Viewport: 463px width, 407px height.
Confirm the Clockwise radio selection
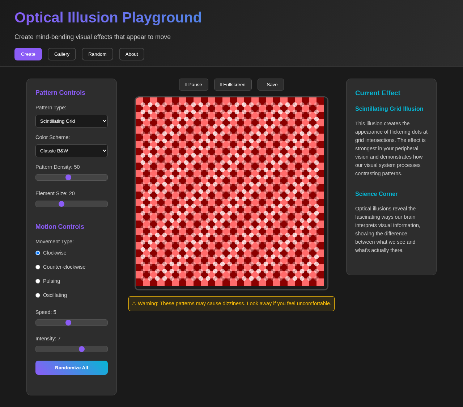(38, 253)
